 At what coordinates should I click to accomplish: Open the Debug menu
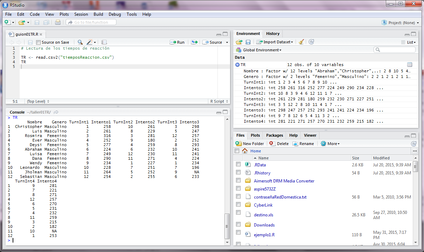(115, 14)
